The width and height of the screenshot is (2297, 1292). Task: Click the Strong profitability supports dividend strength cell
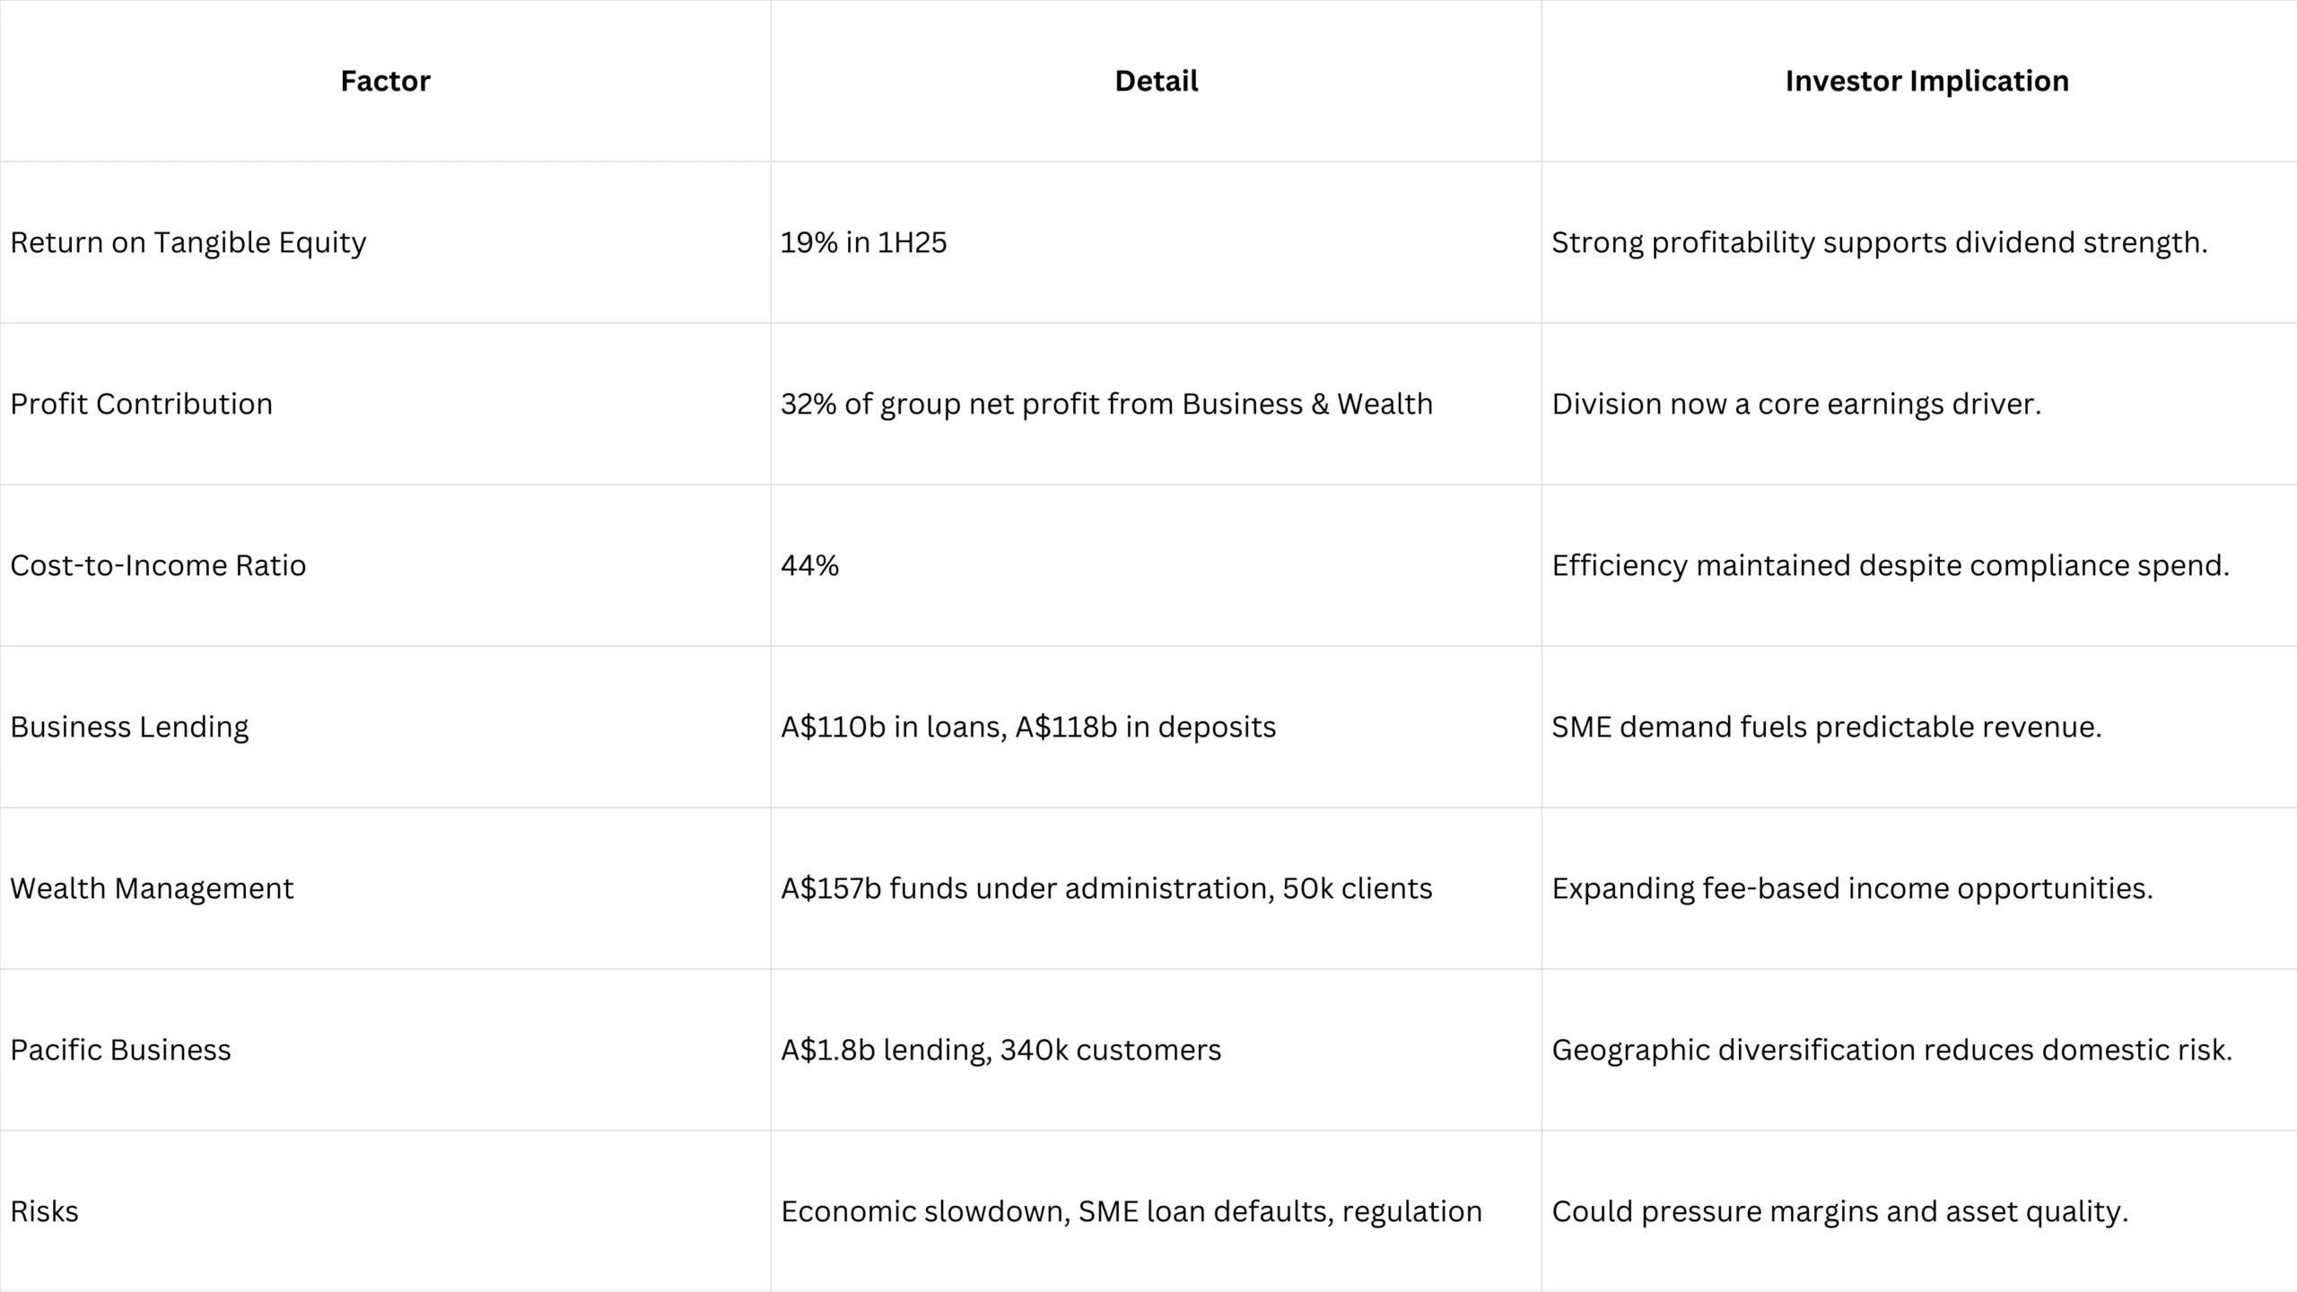tap(1879, 242)
